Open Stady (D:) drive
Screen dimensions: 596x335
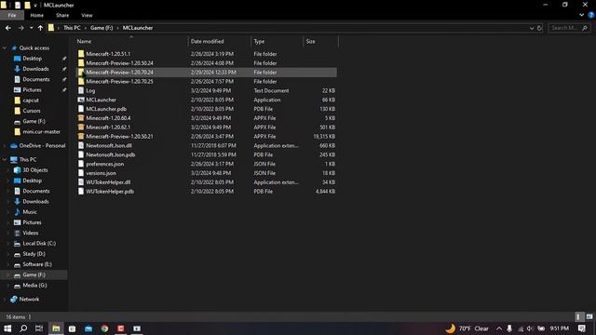pyautogui.click(x=34, y=254)
